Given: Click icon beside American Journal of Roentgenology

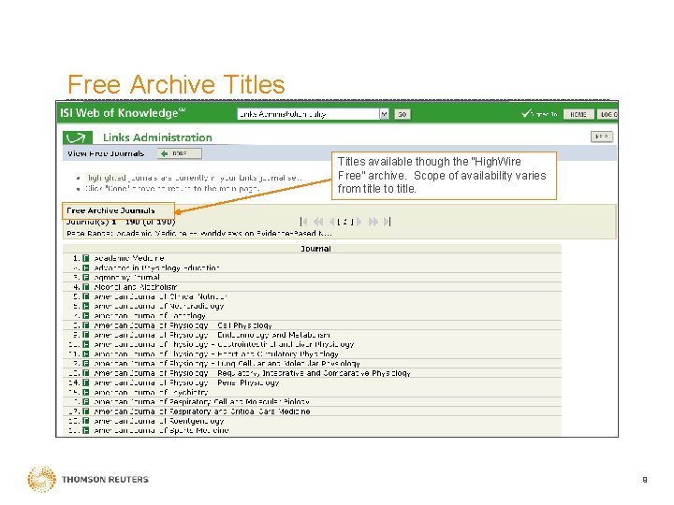Looking at the screenshot, I should pos(86,421).
